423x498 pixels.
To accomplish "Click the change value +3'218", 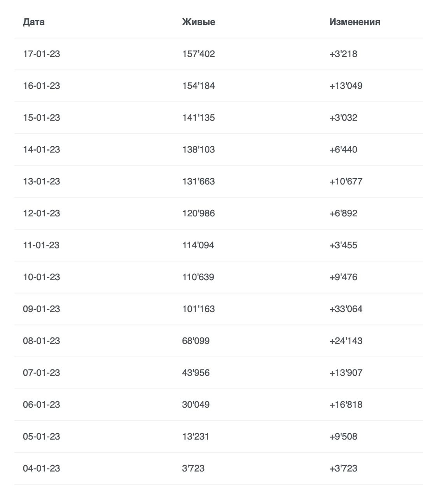I will click(x=343, y=54).
